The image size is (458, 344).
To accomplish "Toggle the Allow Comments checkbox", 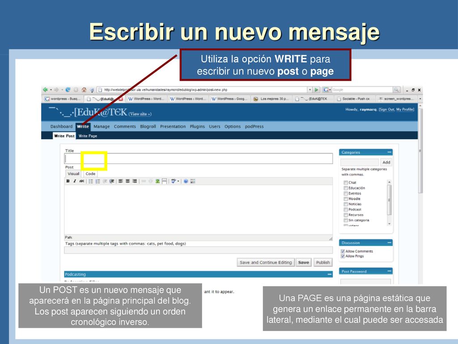I will [x=343, y=251].
